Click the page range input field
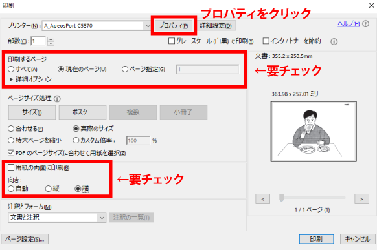This screenshot has height=250, width=377. coord(208,69)
